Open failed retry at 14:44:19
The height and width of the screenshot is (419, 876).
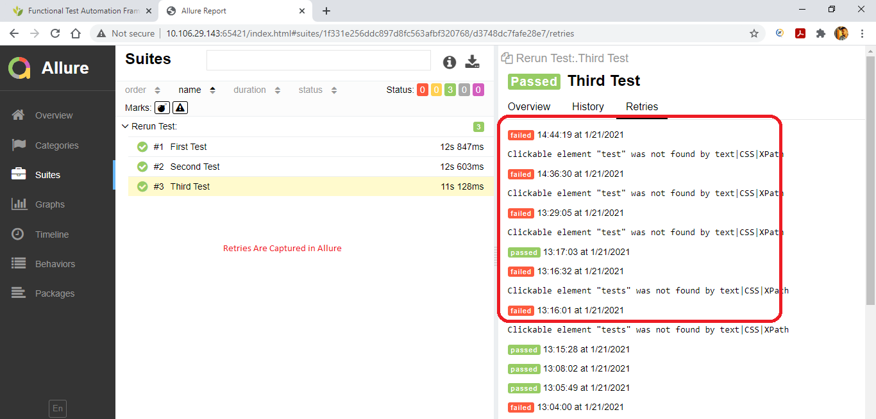566,135
